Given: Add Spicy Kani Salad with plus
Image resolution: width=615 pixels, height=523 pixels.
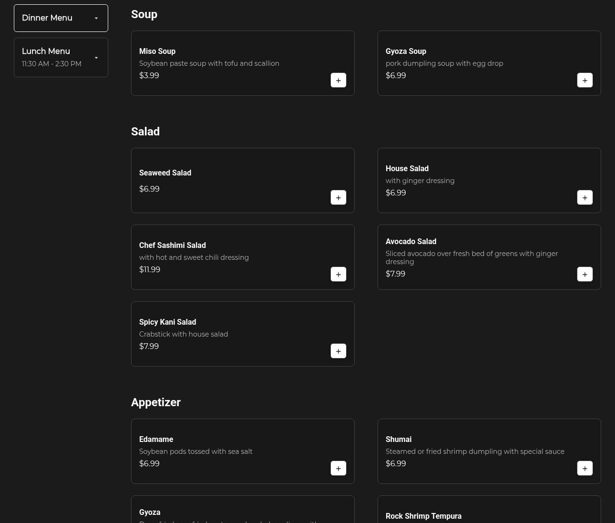Looking at the screenshot, I should click(x=338, y=351).
